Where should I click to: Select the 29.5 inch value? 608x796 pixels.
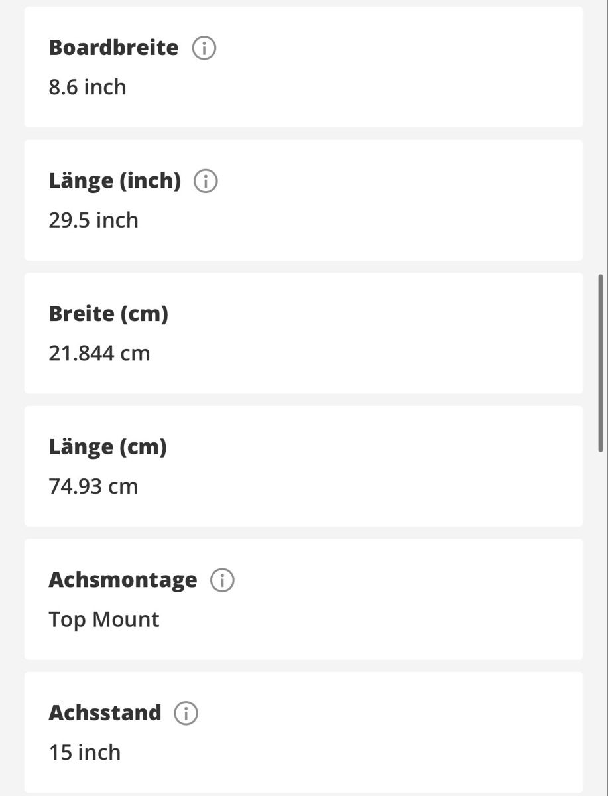93,220
